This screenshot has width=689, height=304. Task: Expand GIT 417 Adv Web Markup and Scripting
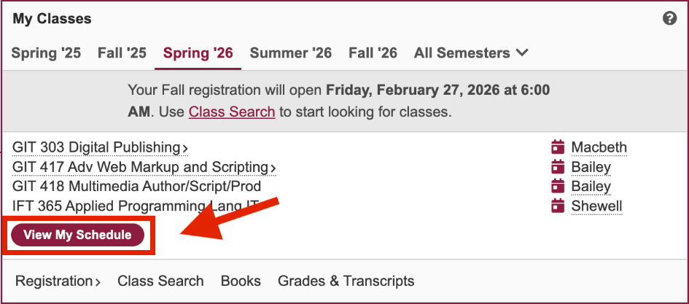[x=144, y=168]
